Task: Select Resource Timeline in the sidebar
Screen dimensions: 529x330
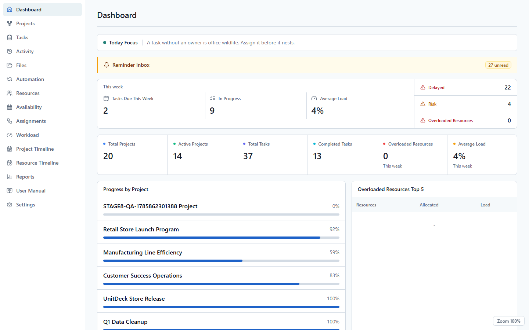Action: [x=42, y=163]
